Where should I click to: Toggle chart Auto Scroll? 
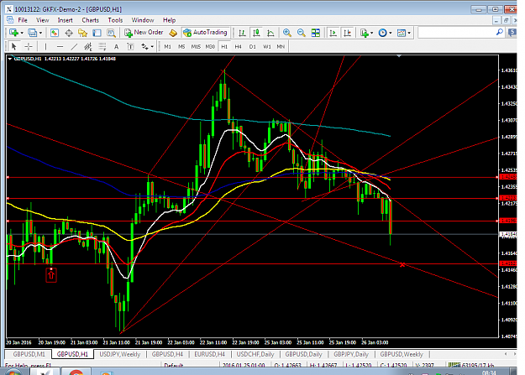(333, 33)
